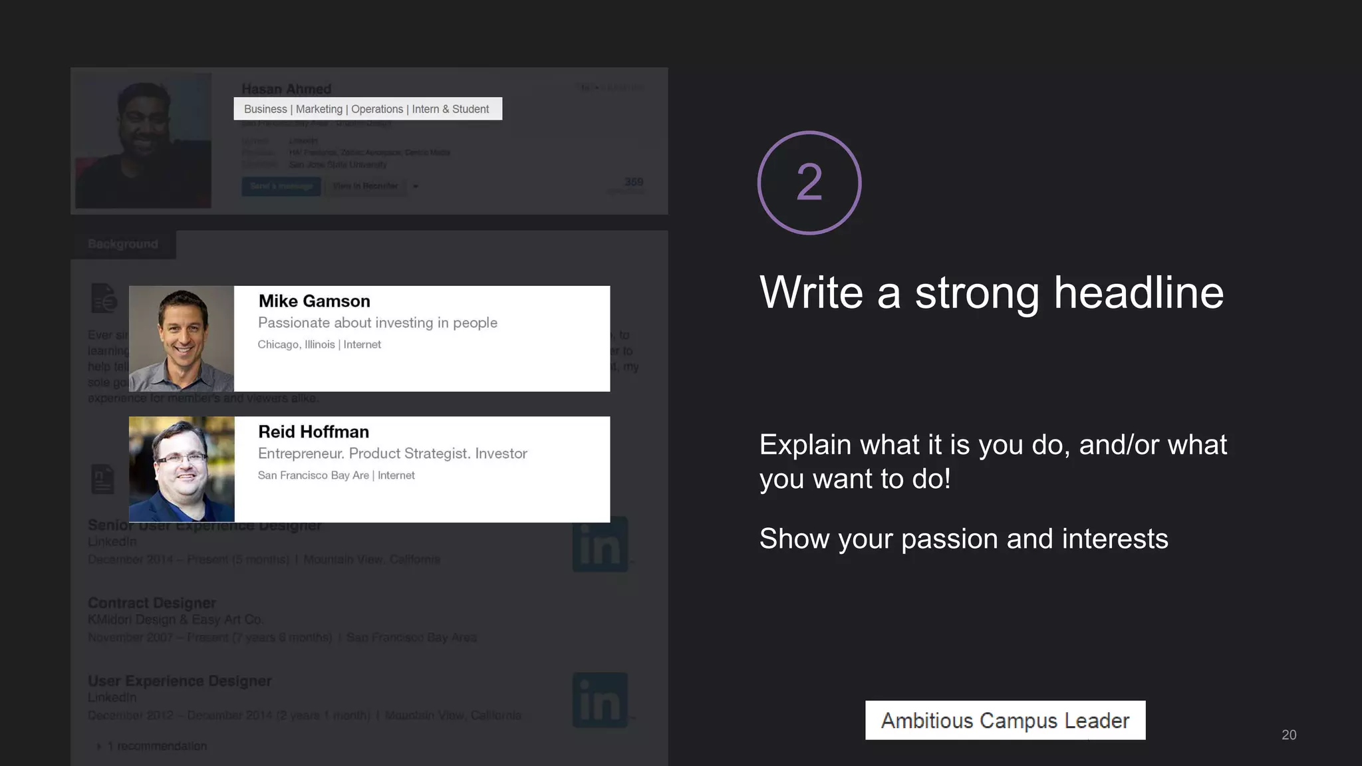Click the View in Recruiter button
The width and height of the screenshot is (1362, 766).
[365, 186]
